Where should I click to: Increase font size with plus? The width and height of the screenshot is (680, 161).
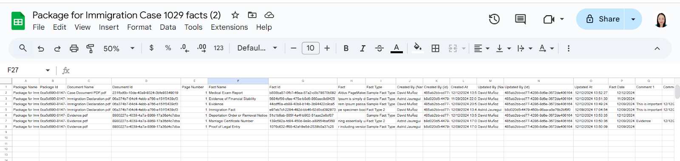[x=327, y=48]
